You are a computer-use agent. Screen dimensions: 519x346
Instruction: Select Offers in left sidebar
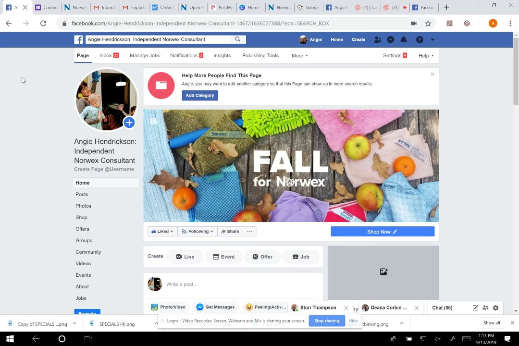[82, 229]
